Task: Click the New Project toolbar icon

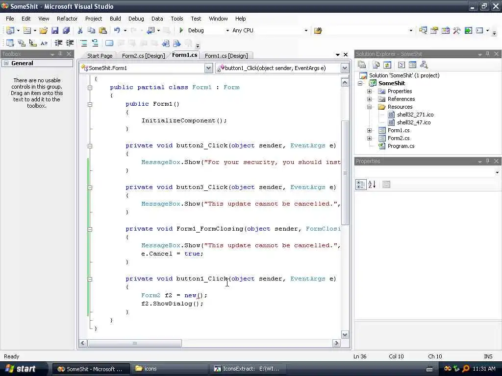Action: (10, 30)
